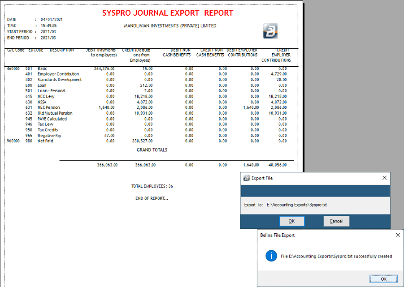Click the SYSPRO JOURNAL EXPORT REPORT title
Viewport: 404px width, 287px height.
pos(168,13)
